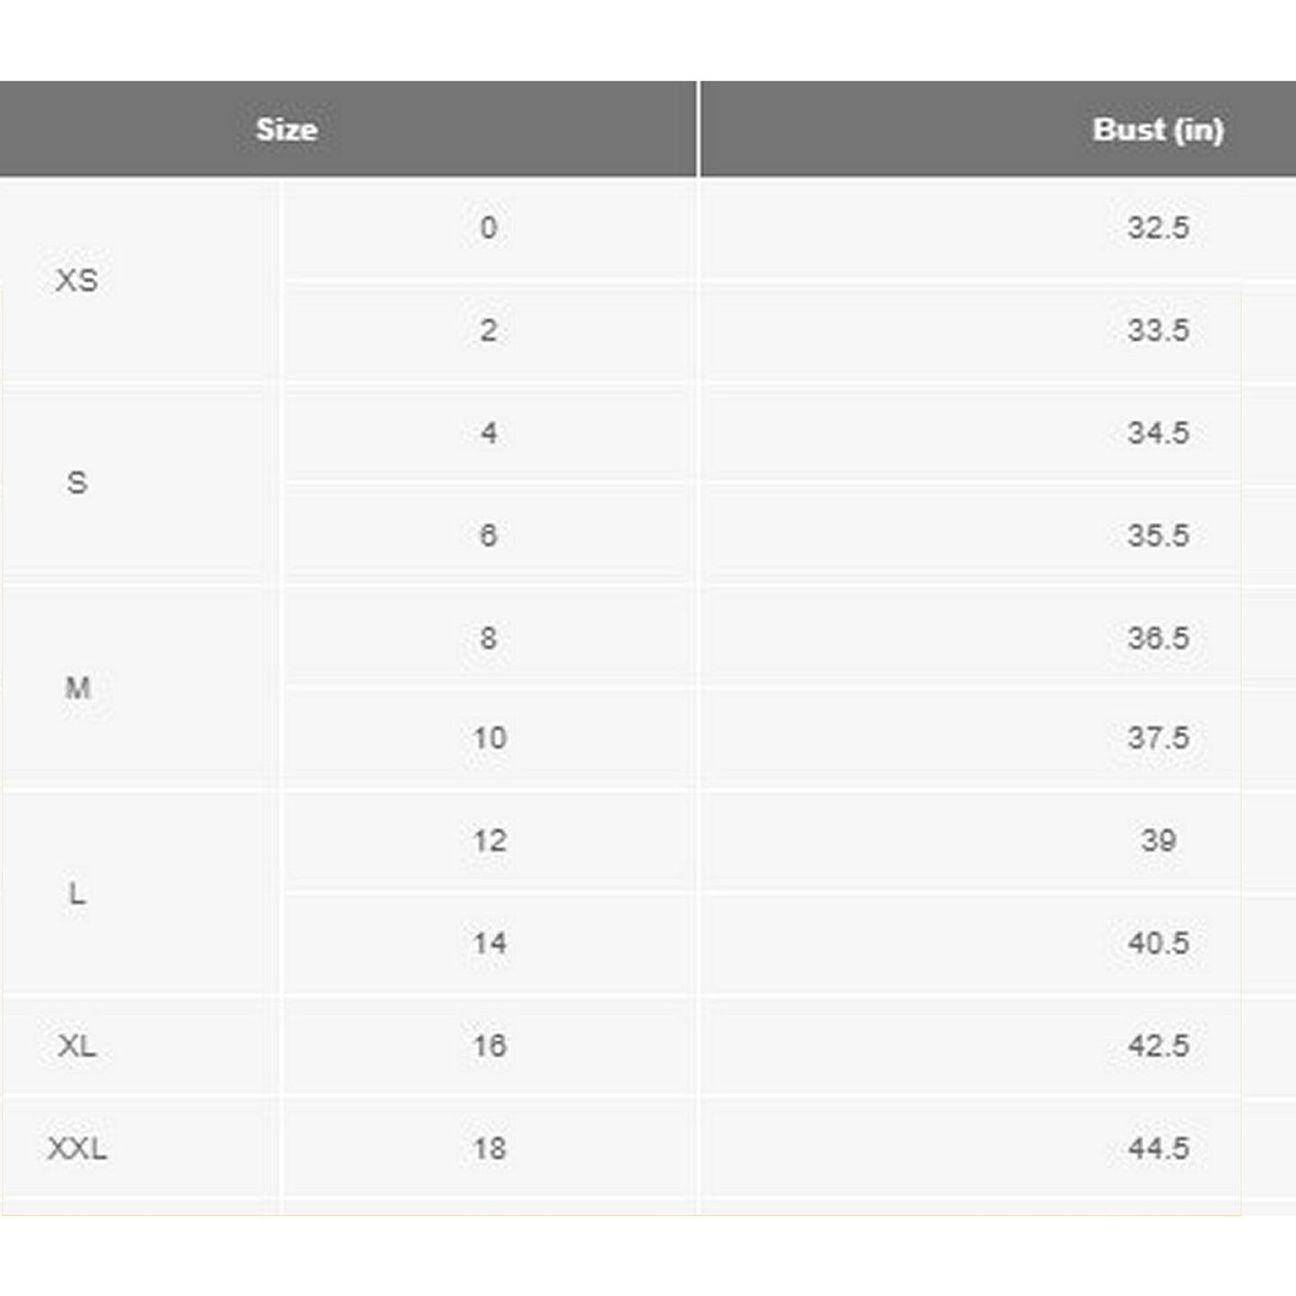1296x1296 pixels.
Task: Click the Size column header
Action: (x=287, y=130)
